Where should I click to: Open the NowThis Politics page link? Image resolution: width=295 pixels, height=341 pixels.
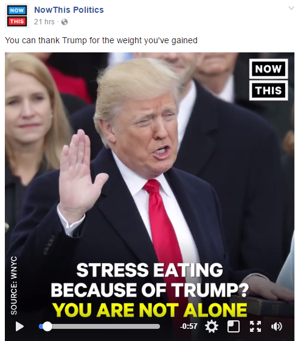tap(69, 10)
